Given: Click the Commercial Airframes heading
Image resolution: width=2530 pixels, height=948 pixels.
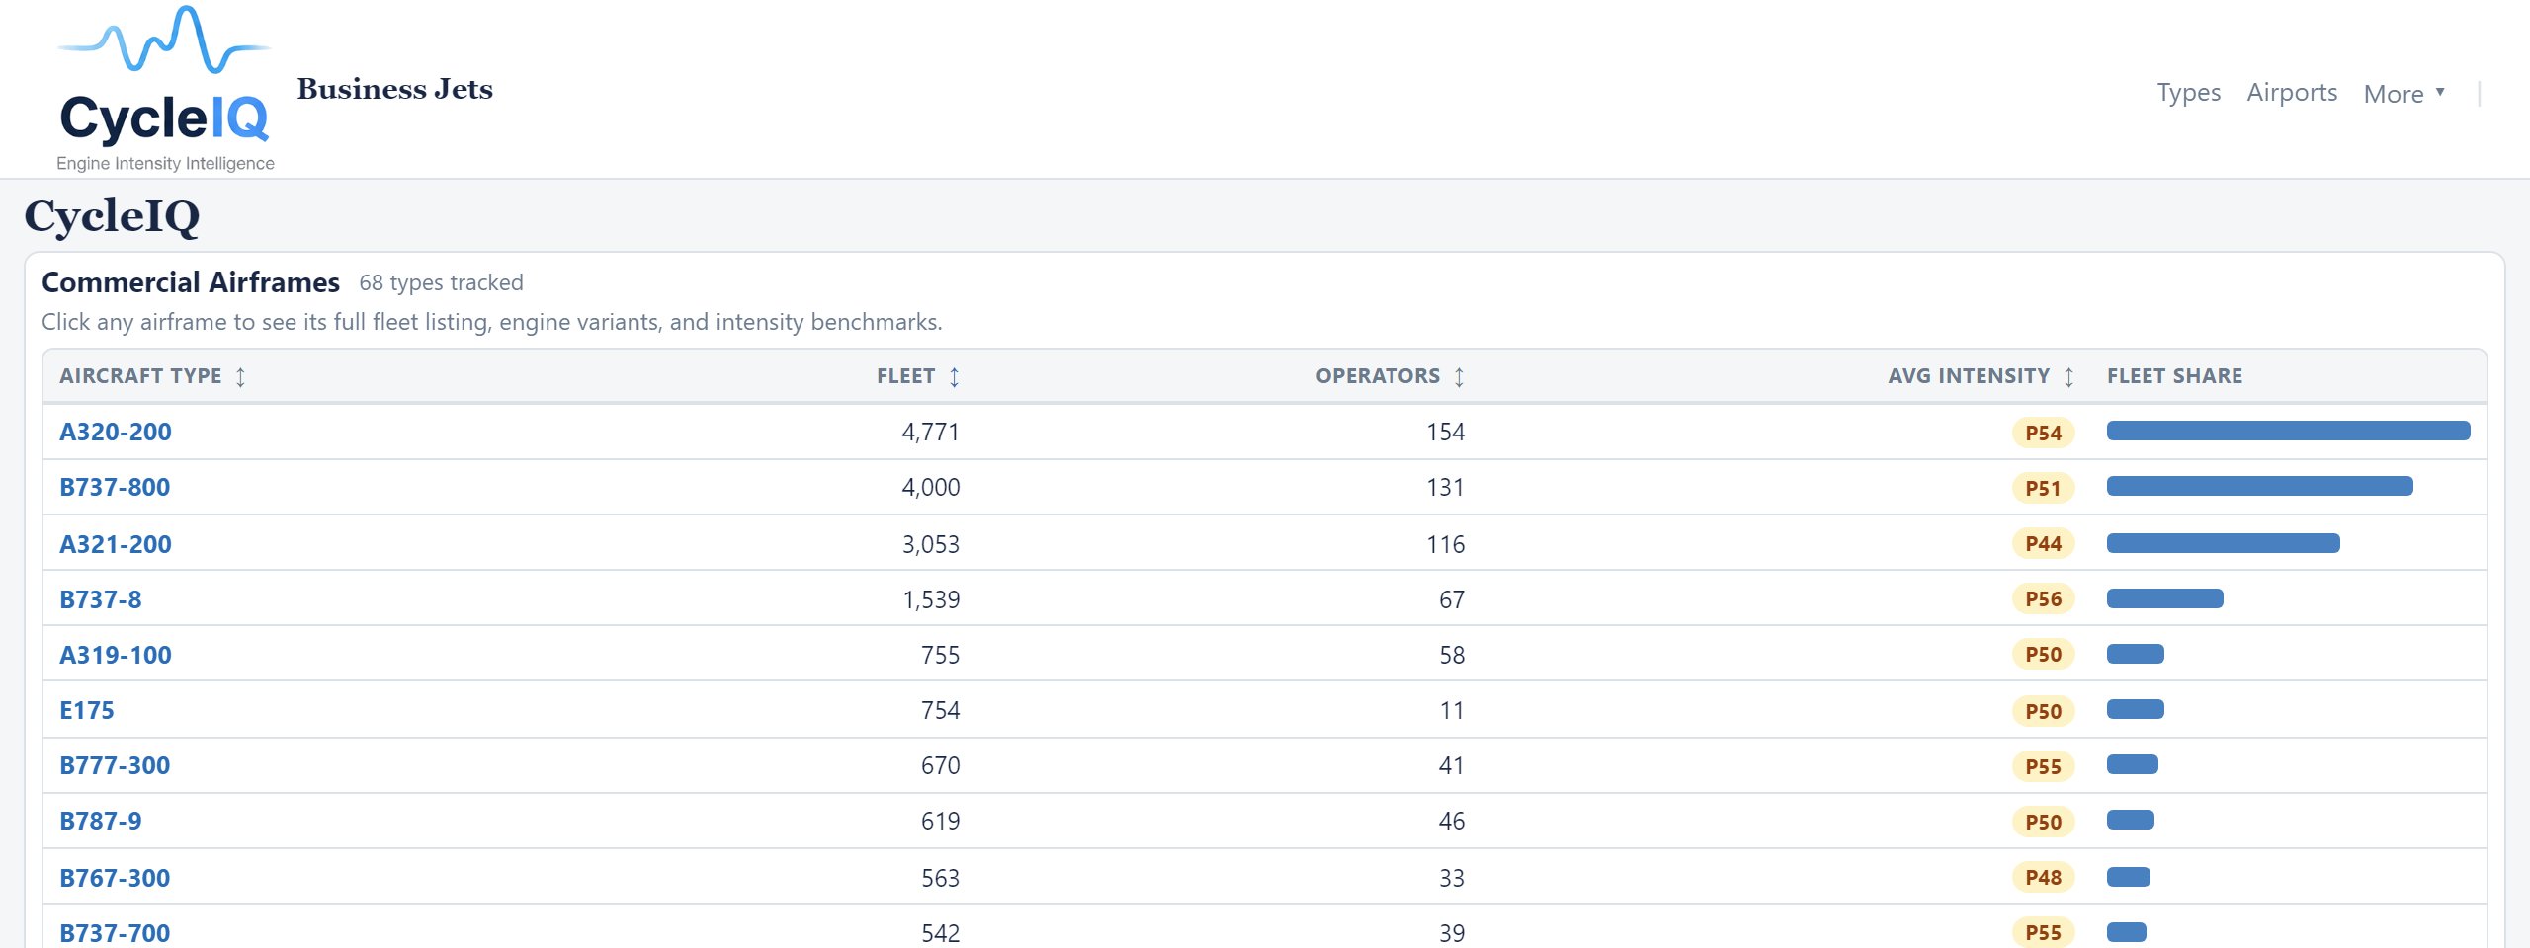Looking at the screenshot, I should click(x=191, y=282).
